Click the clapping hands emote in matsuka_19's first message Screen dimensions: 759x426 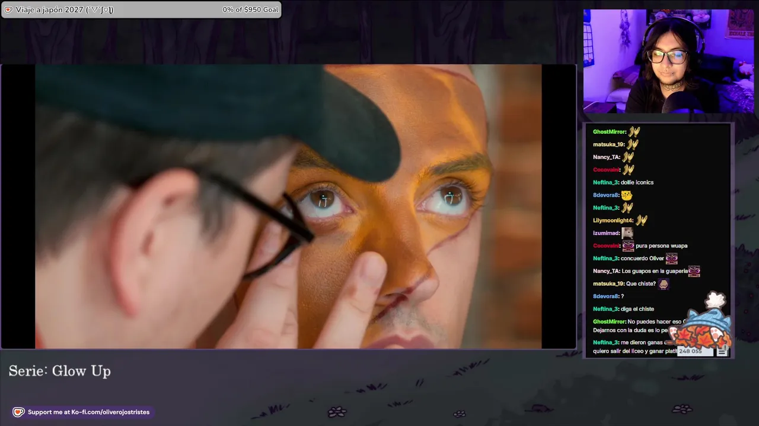point(632,144)
